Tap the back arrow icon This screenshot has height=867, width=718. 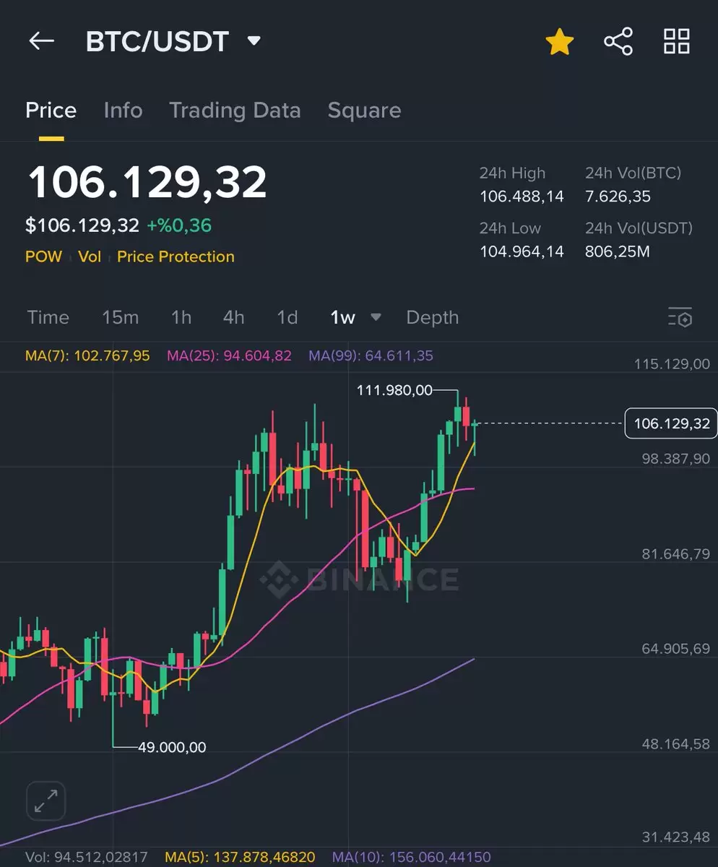click(41, 41)
